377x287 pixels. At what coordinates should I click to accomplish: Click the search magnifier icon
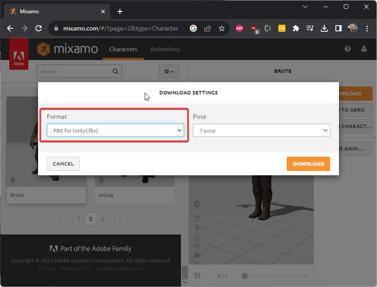click(x=115, y=71)
